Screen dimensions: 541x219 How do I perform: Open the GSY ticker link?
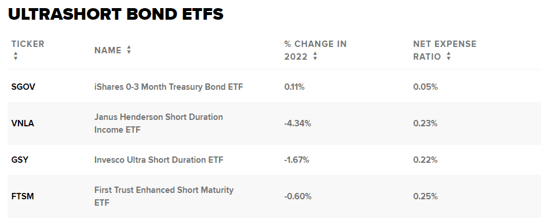click(20, 160)
